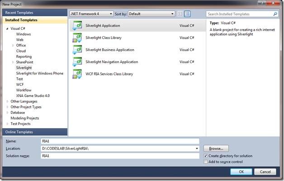Expand the Other Languages tree node
The height and width of the screenshot is (181, 284).
click(x=7, y=102)
